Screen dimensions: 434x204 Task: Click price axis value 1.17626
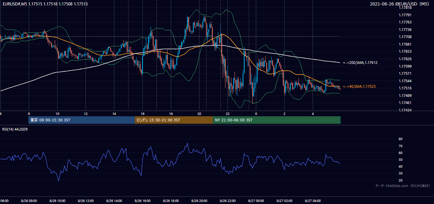tap(405, 59)
